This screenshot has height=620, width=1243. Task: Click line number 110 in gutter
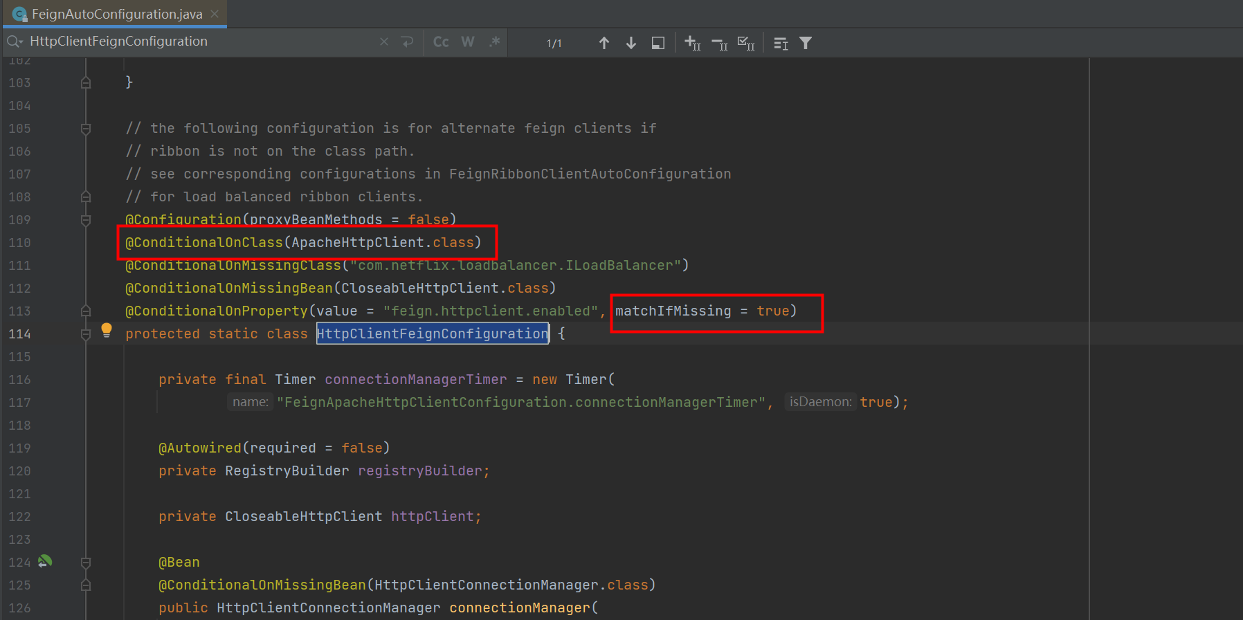(x=19, y=243)
